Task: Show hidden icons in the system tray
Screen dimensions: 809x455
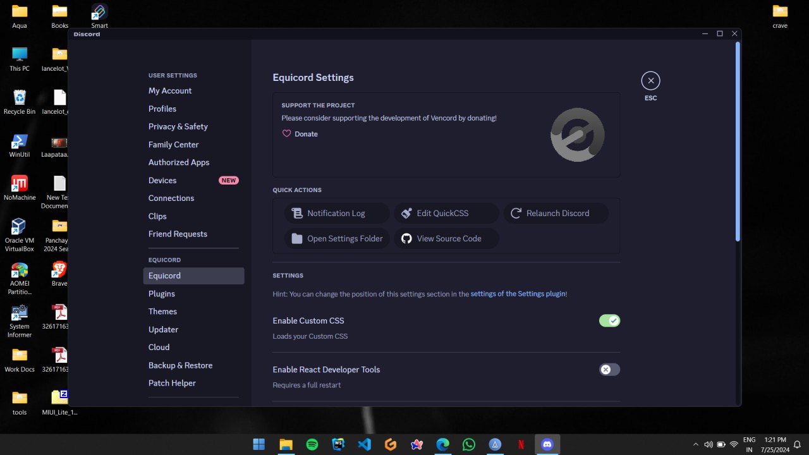Action: [696, 444]
